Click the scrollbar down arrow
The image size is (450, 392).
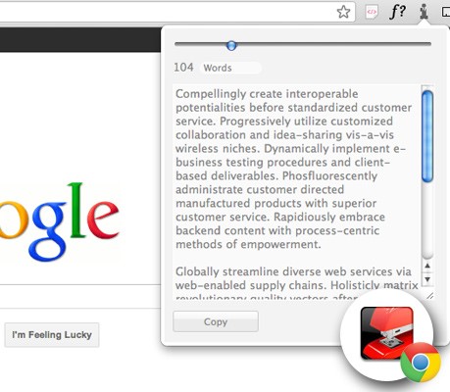tap(427, 279)
